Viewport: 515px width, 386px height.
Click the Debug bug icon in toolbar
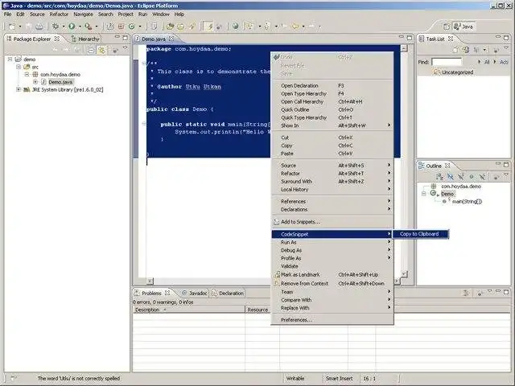[56, 27]
